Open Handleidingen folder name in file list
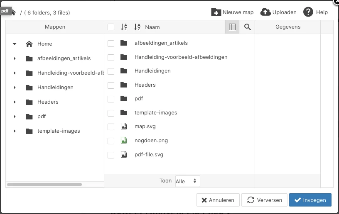The height and width of the screenshot is (214, 339). (152, 71)
